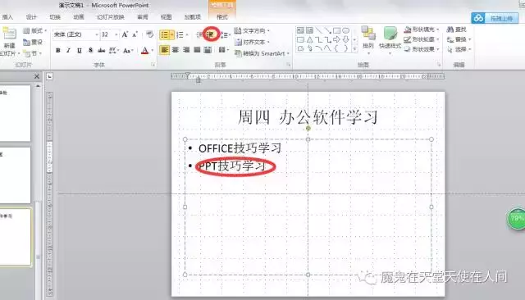The image size is (525, 300).
Task: Select the Elbow Connector shape
Action: (318, 39)
